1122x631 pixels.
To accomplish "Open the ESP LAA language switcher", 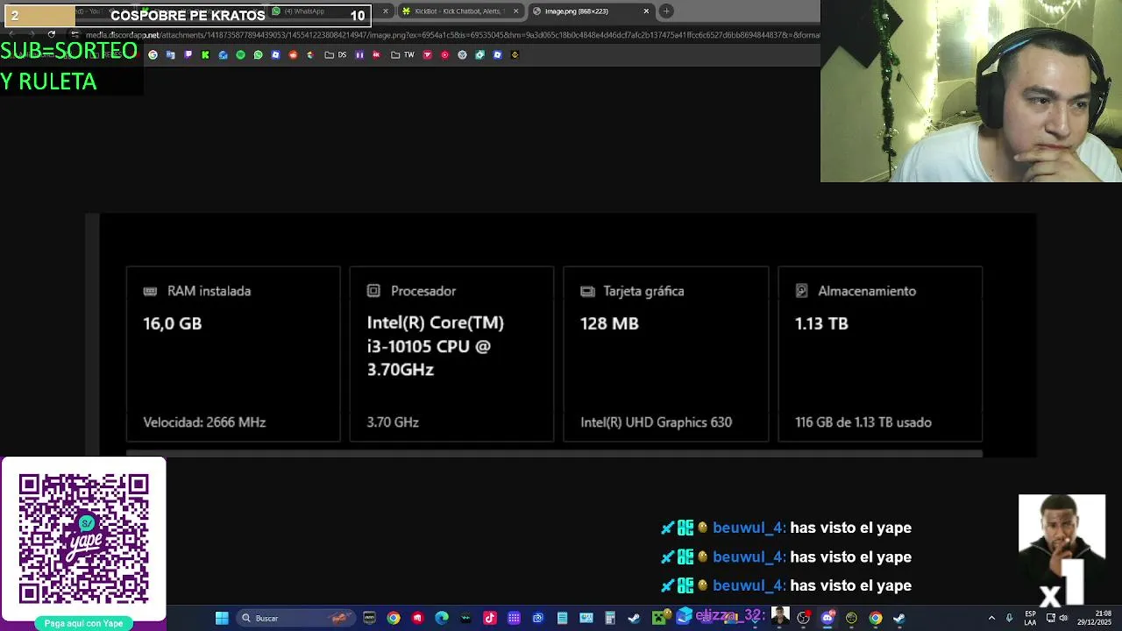I will [1029, 618].
